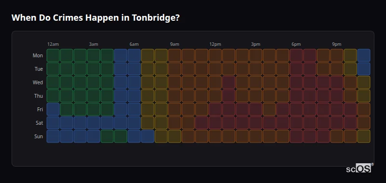This screenshot has height=183, width=386.
Task: Click the 12am column label
Action: [x=53, y=44]
